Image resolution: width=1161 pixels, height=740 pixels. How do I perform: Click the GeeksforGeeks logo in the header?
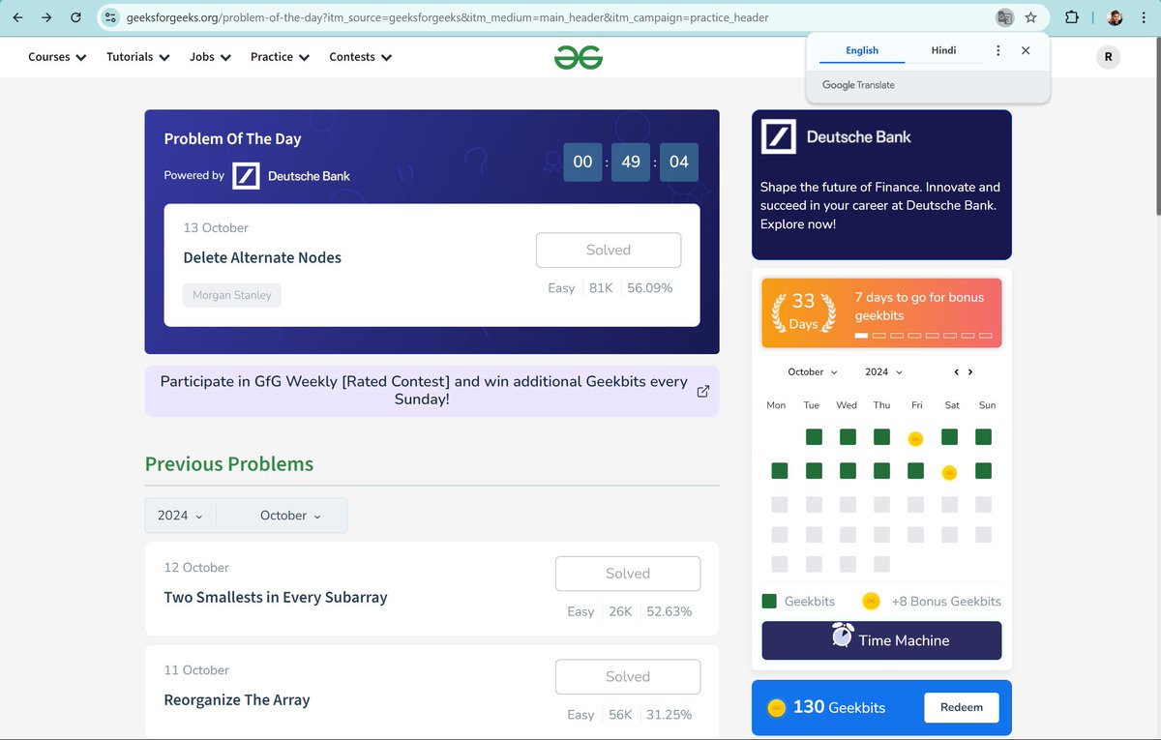tap(579, 56)
